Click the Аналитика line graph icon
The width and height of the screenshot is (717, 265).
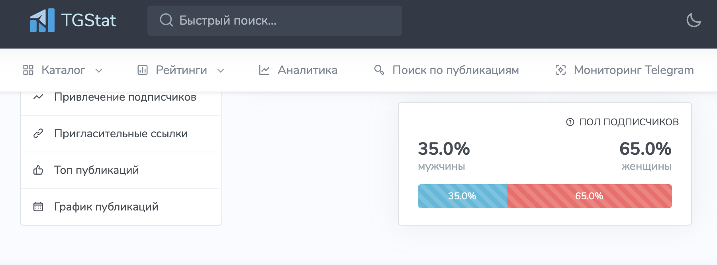pyautogui.click(x=264, y=70)
